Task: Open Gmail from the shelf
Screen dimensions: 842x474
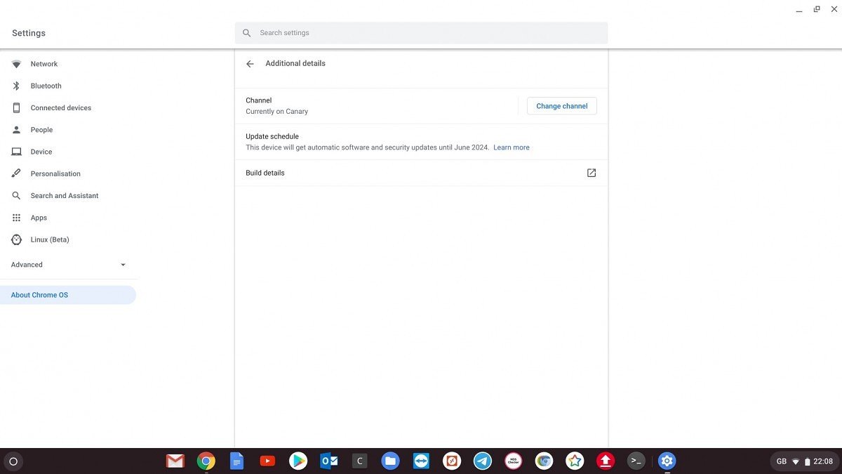Action: pos(175,461)
